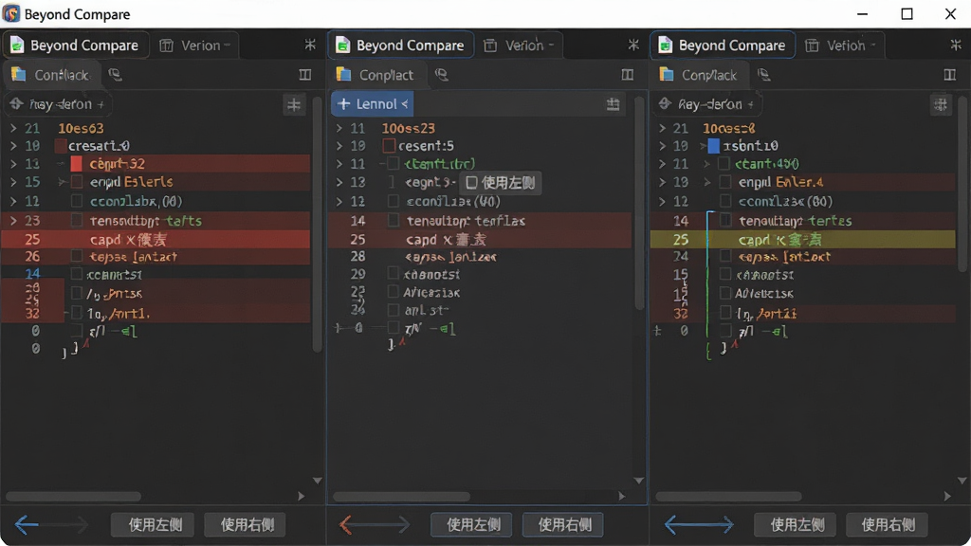Expand line 11 100ss23 in middle pane
971x546 pixels.
coord(339,128)
